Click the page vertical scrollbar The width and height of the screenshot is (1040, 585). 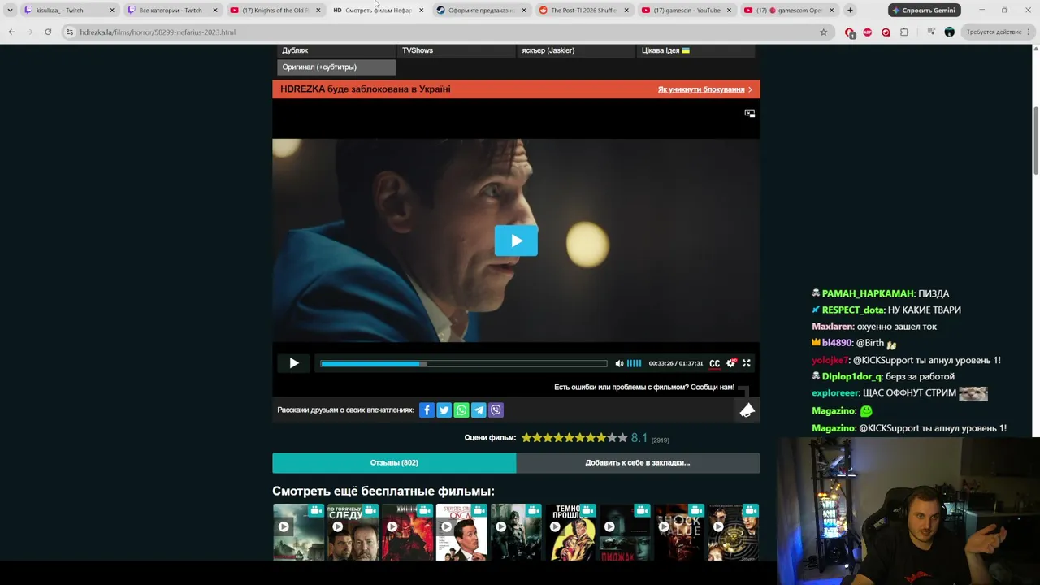point(1036,140)
